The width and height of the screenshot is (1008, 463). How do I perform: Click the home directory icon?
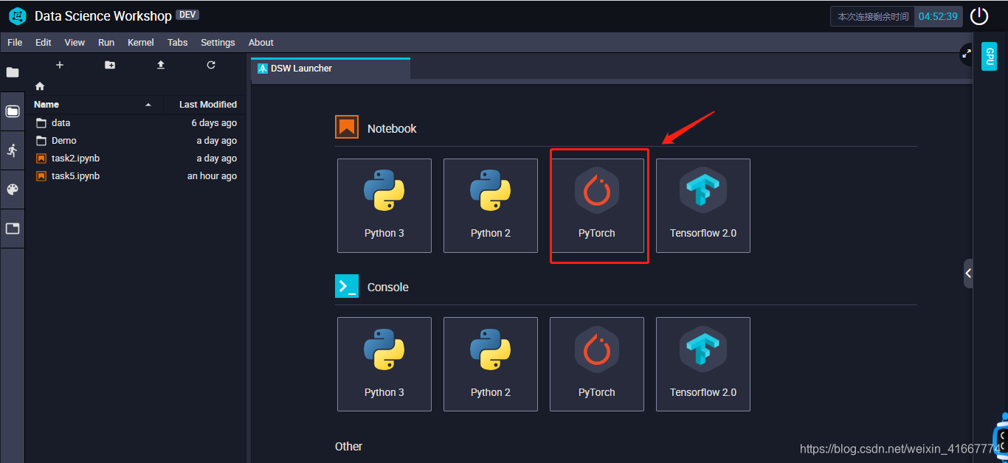point(40,86)
